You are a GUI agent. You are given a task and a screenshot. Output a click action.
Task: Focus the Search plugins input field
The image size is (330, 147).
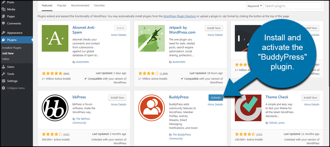(293, 6)
